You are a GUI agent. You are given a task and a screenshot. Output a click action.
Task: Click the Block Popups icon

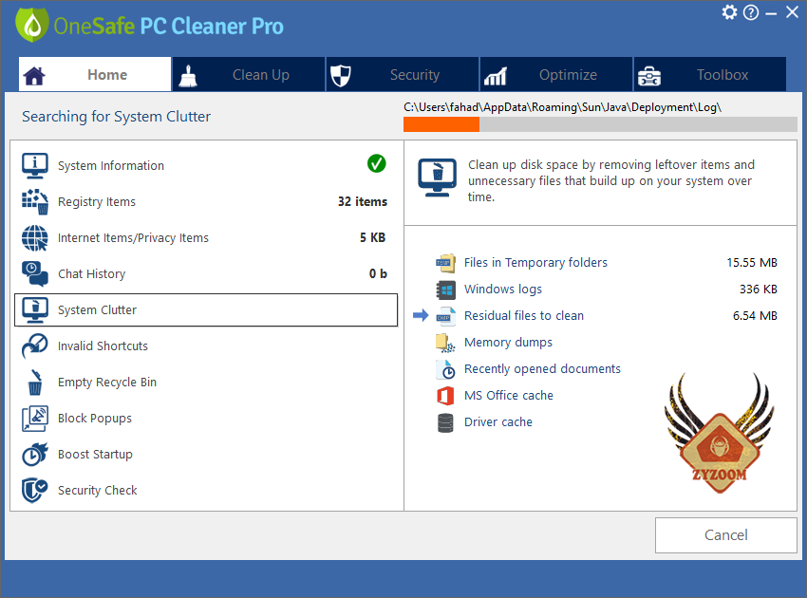(x=35, y=418)
